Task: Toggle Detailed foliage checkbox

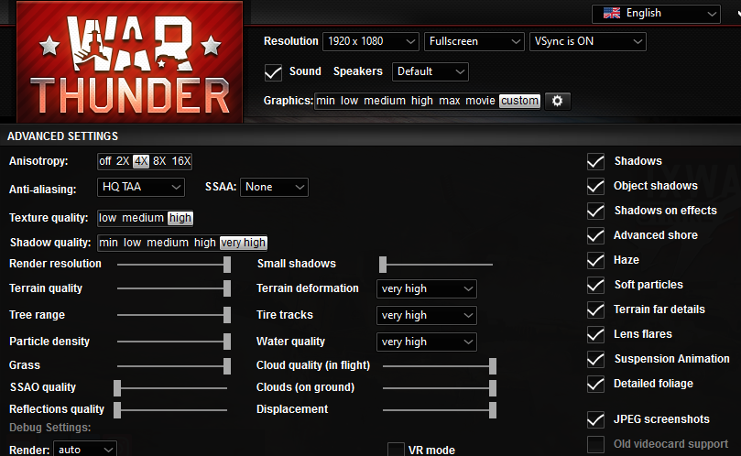Action: point(595,384)
